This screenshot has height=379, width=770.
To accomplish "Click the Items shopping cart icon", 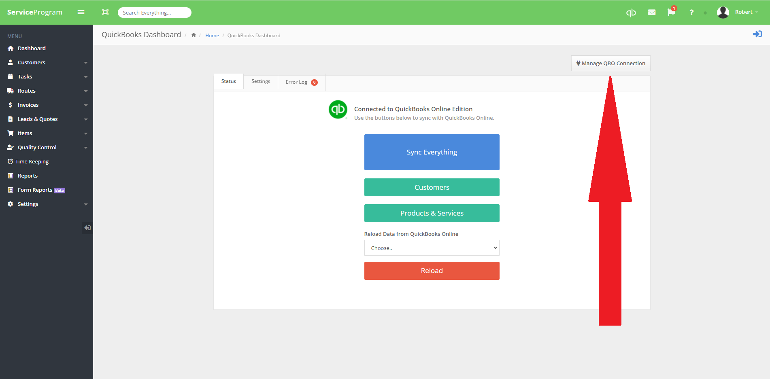I will 11,133.
